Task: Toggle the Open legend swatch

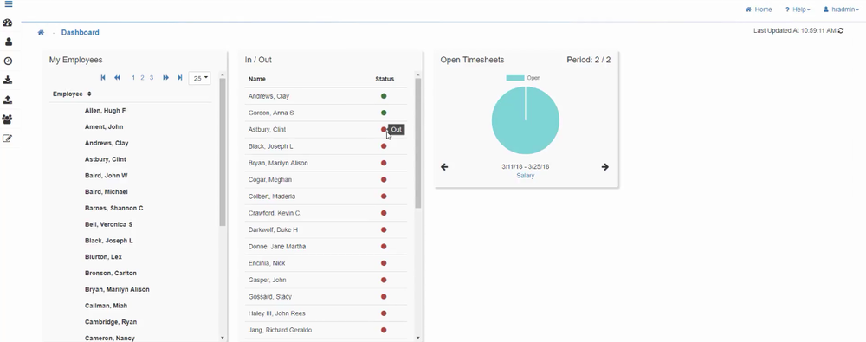Action: (x=514, y=78)
